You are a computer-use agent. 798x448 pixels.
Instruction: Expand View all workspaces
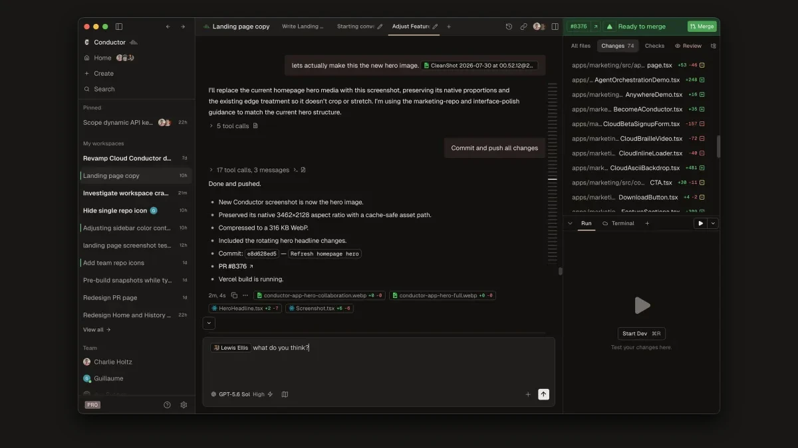pos(97,330)
